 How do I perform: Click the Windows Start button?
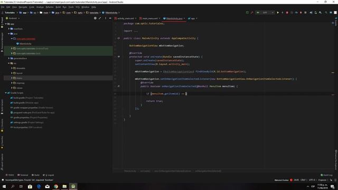4,186
